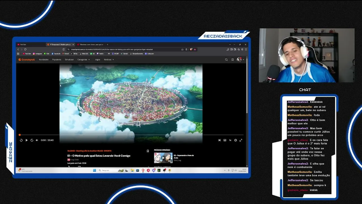Open the Facebook bookmark
362x204 pixels.
coord(56,54)
